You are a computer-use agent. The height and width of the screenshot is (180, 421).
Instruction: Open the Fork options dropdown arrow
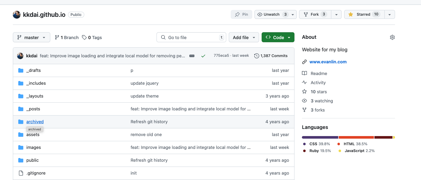pos(336,15)
